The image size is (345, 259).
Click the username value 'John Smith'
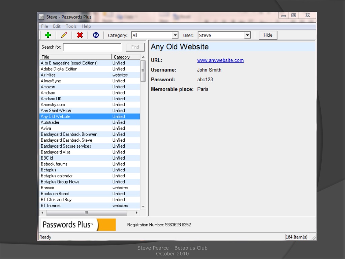(209, 70)
